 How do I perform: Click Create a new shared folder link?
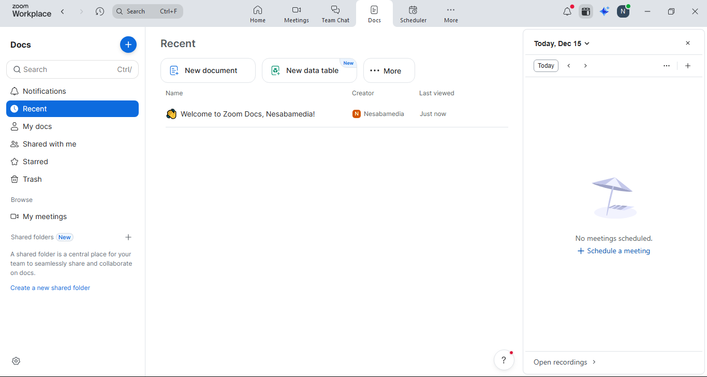click(50, 288)
